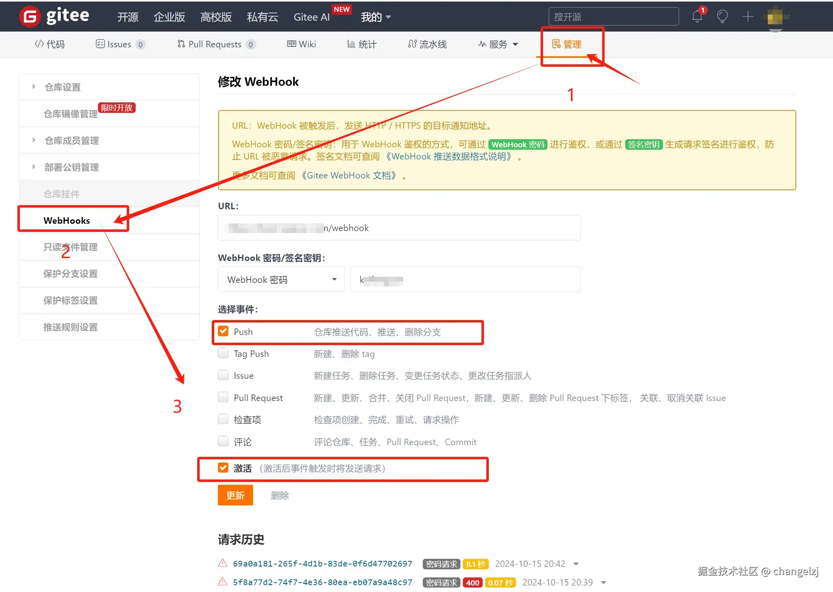Click the plus create icon
This screenshot has height=592, width=833.
coord(748,17)
